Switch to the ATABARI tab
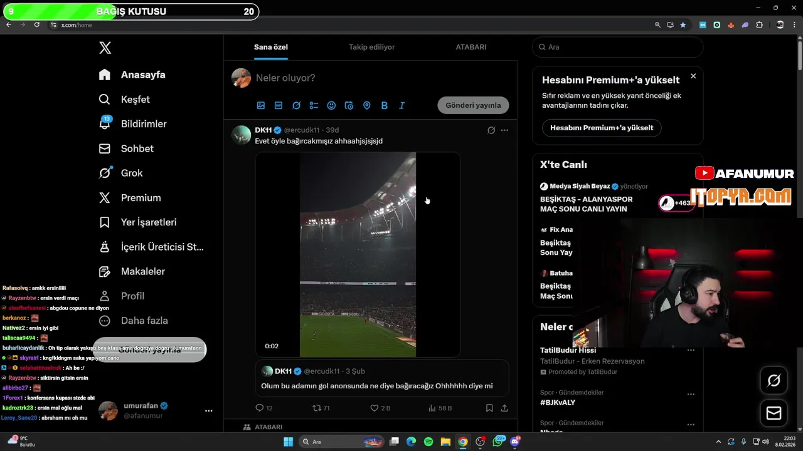Image resolution: width=803 pixels, height=451 pixels. point(471,47)
